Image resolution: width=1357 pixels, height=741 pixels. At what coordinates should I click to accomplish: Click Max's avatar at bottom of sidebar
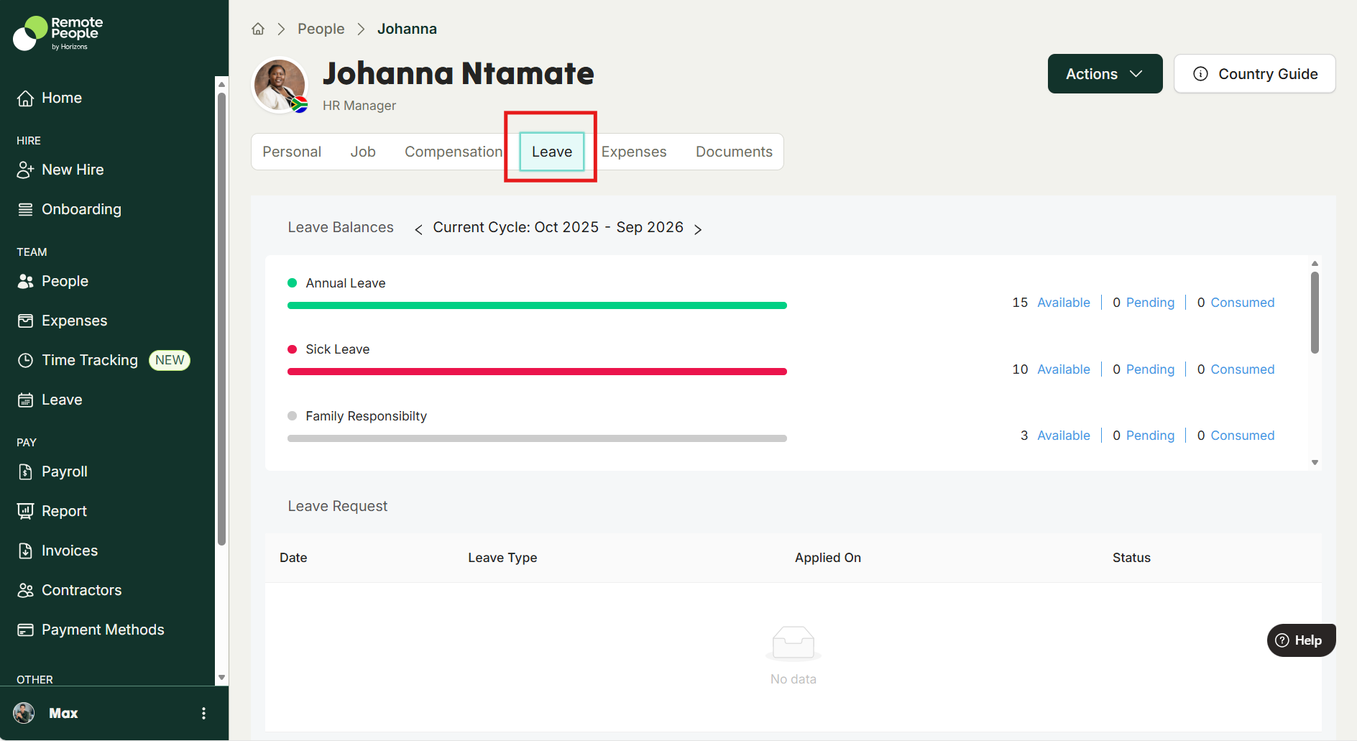(24, 713)
